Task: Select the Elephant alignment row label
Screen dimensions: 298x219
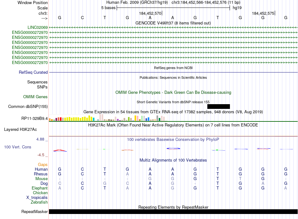Action: [40, 188]
